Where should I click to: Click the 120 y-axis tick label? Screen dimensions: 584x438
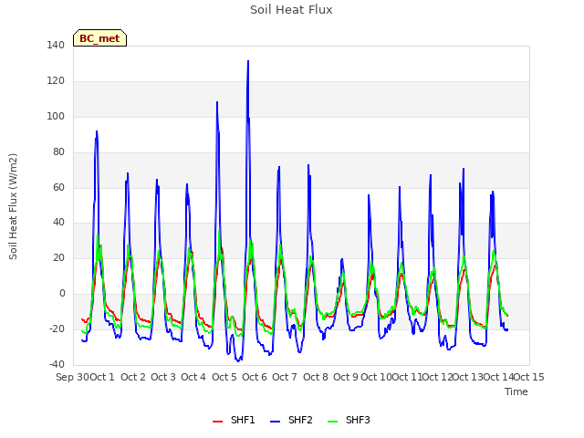click(56, 81)
